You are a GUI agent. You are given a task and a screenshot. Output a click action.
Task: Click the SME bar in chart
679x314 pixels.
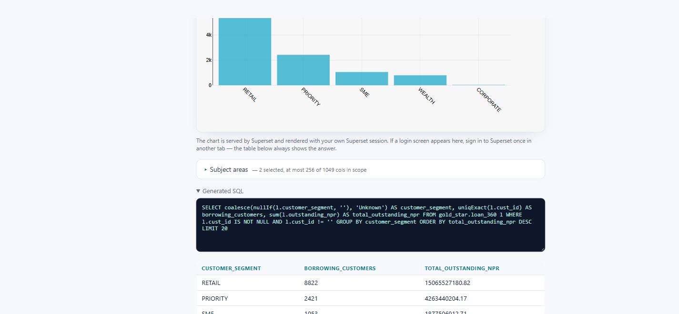pos(362,79)
